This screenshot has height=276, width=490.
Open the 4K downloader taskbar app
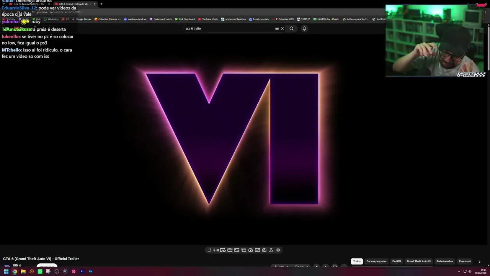point(65,271)
